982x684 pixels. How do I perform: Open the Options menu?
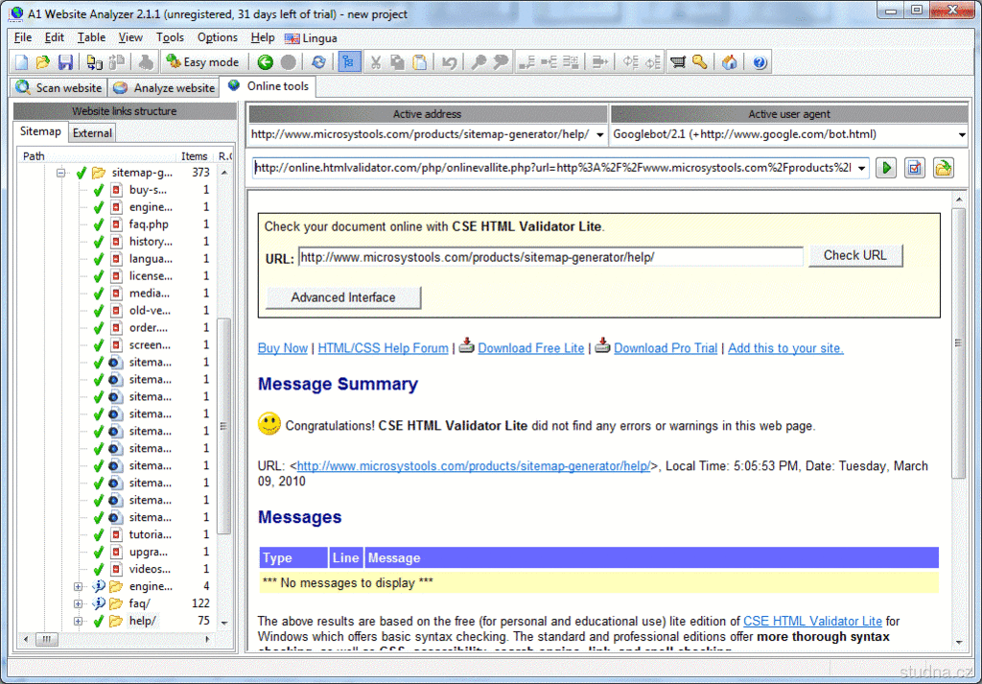coord(217,37)
